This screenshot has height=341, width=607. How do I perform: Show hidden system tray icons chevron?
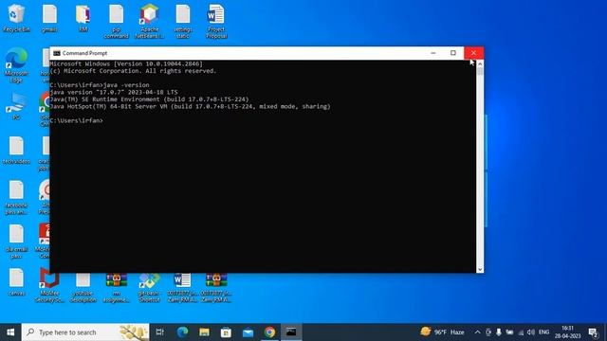[477, 332]
